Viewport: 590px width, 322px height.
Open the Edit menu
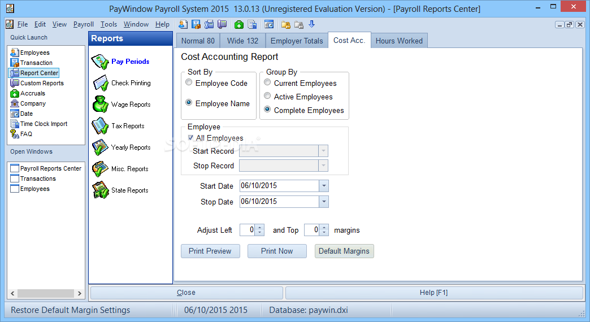click(x=40, y=24)
